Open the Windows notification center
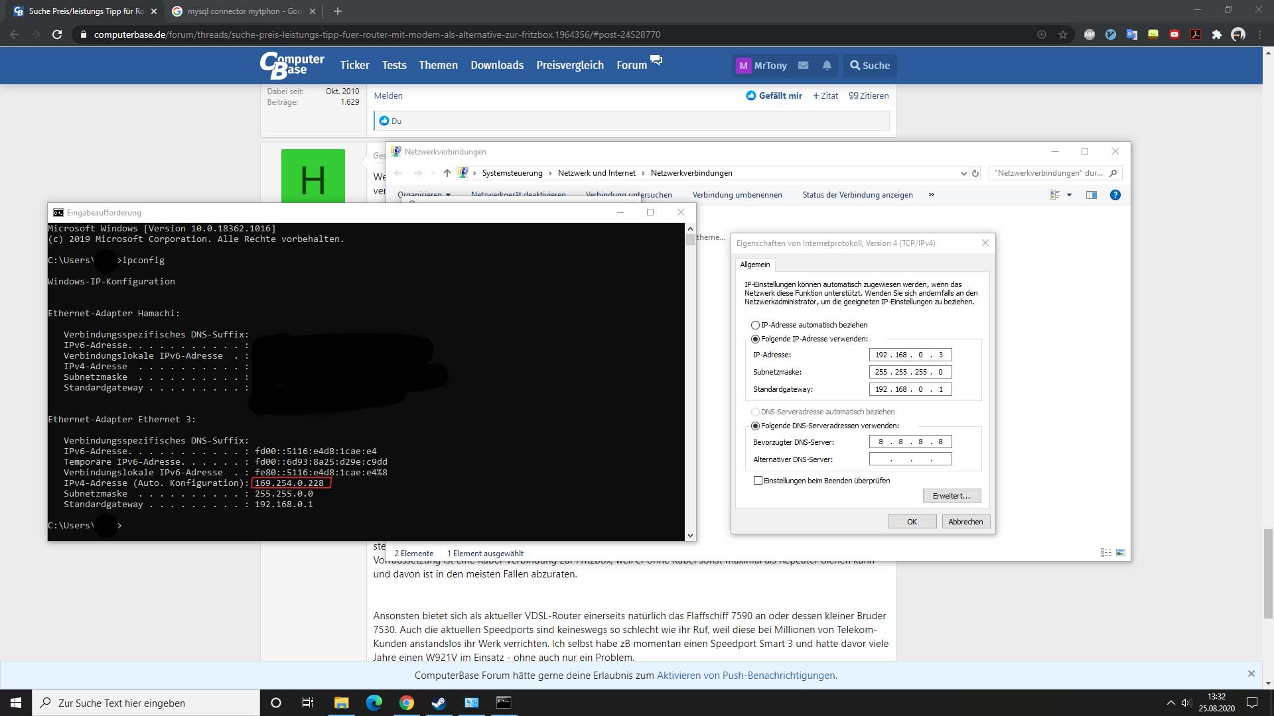Viewport: 1274px width, 716px height. 1252,703
